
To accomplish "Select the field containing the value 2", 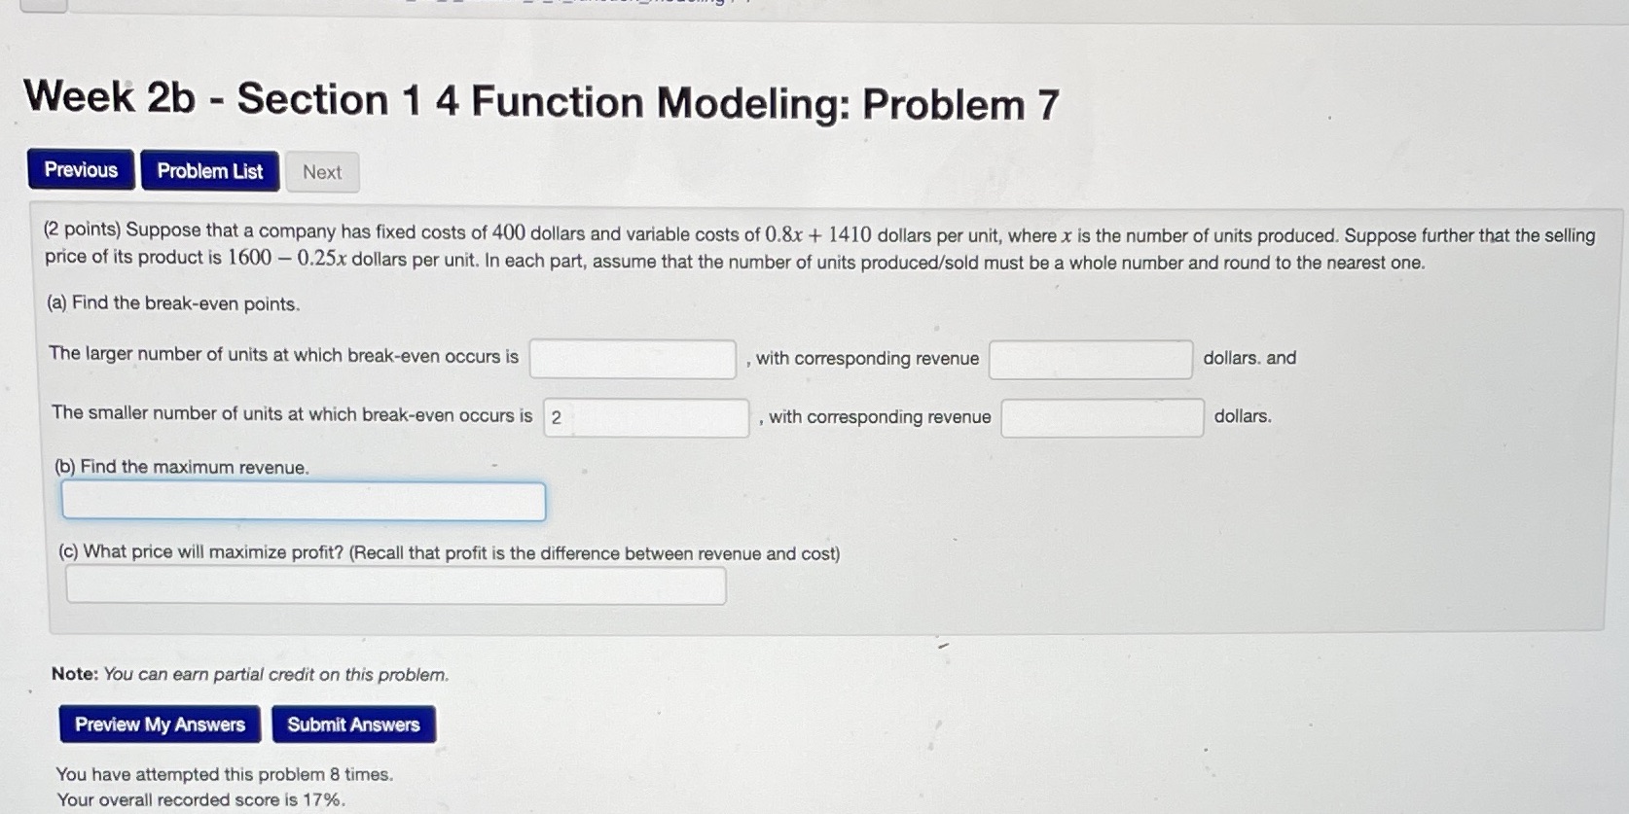I will click(644, 417).
